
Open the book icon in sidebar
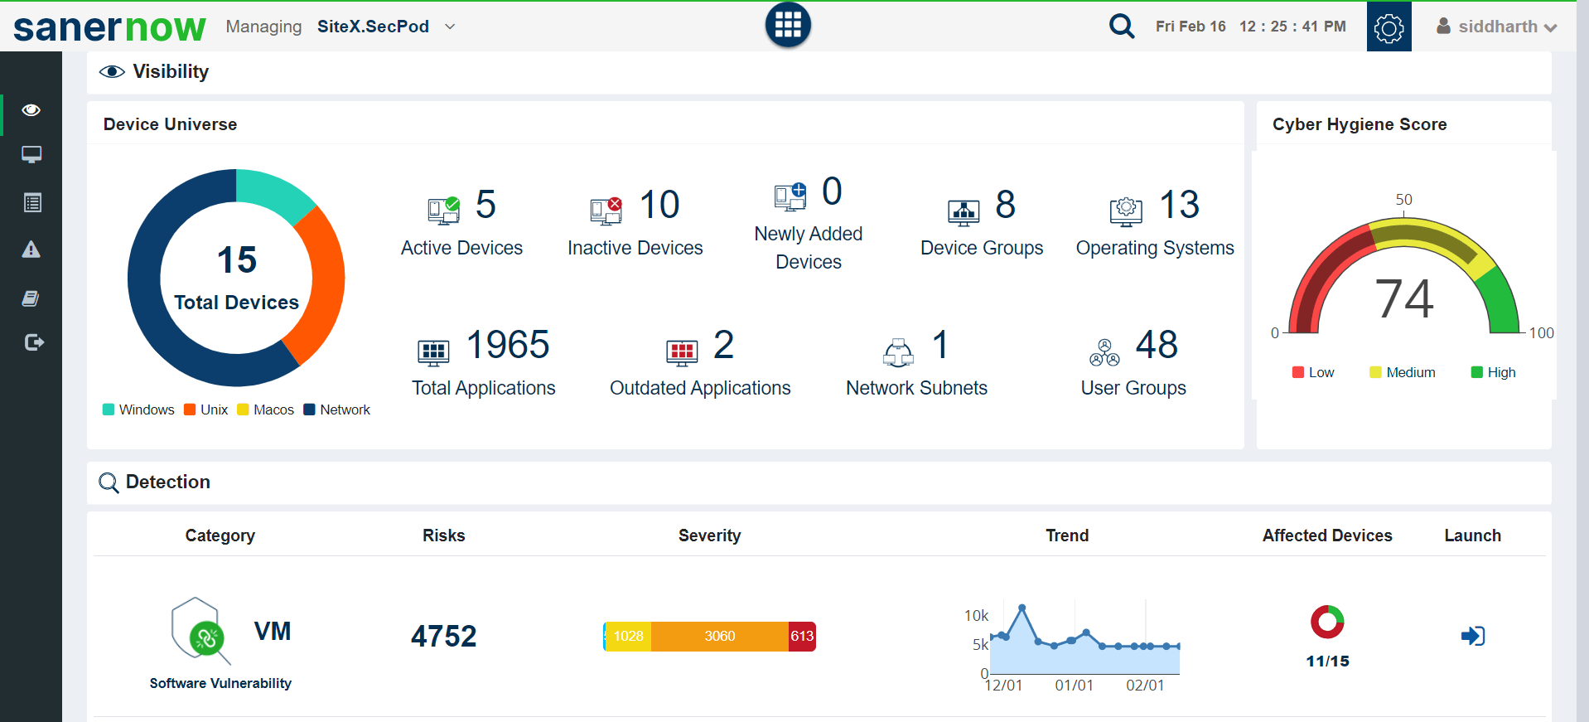[x=31, y=298]
